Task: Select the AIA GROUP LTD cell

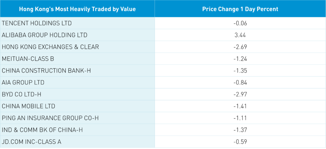Action: coord(23,82)
